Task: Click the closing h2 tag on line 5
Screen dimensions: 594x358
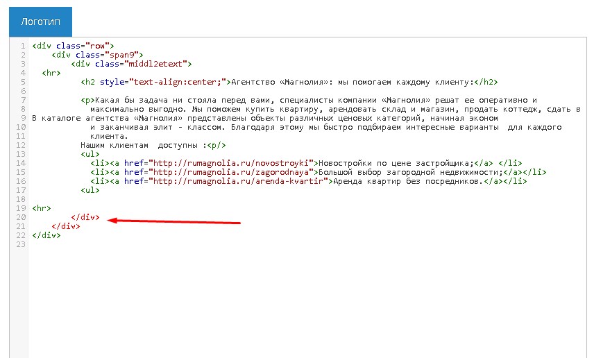Action: (x=486, y=82)
